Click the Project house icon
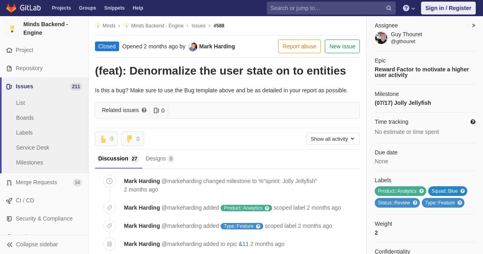Viewport: 483px width, 254px height. point(9,50)
